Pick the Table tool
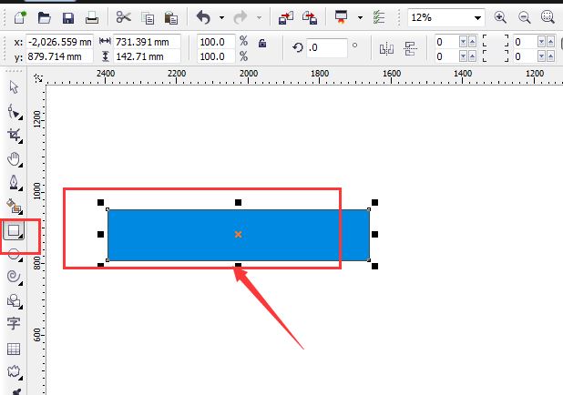563x395 pixels. point(14,349)
